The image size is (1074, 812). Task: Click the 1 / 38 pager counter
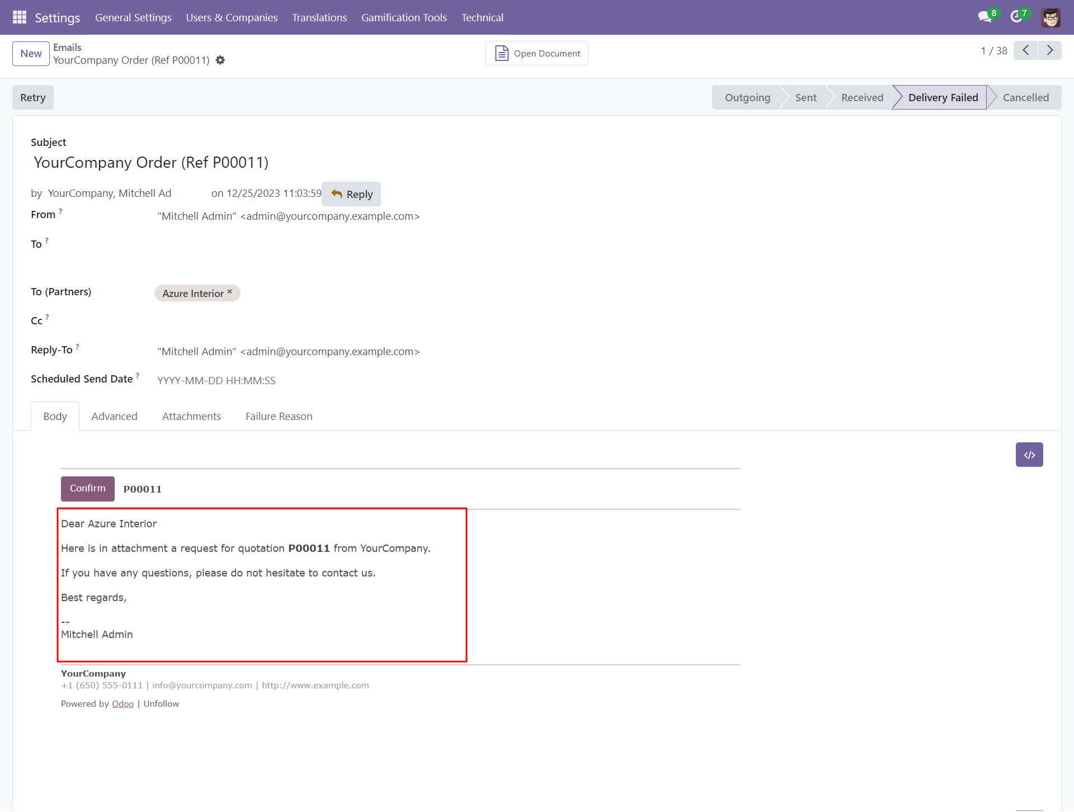coord(993,51)
